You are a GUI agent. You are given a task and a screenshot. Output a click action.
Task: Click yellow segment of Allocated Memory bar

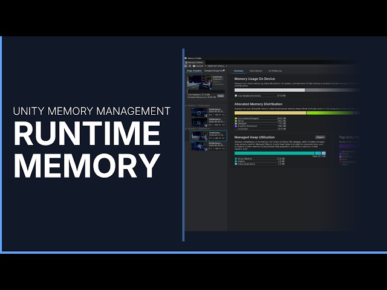coord(270,113)
